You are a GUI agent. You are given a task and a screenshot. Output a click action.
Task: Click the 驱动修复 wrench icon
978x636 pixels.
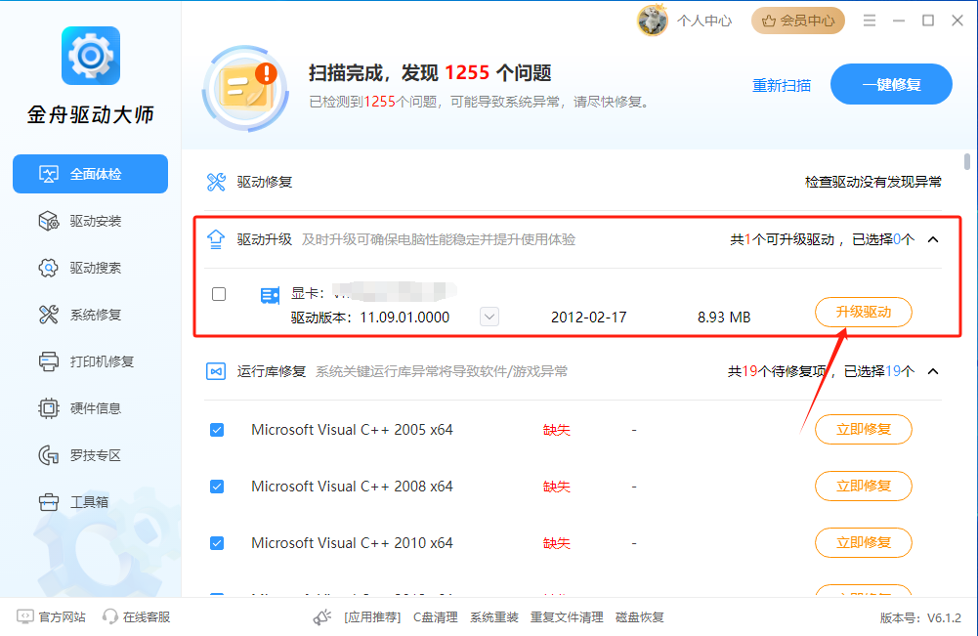[216, 182]
